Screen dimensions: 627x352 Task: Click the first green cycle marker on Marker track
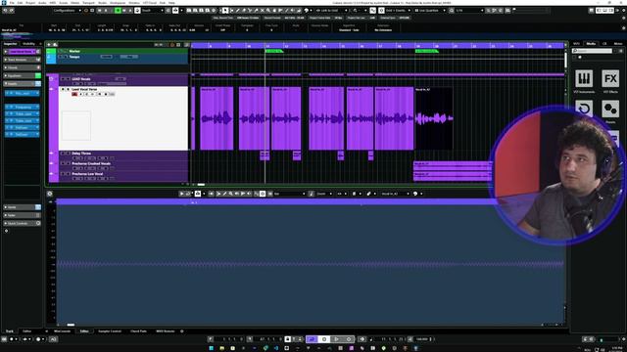274,51
